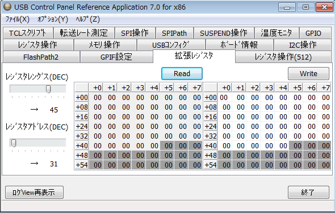Click the レジスタレングス slider thumb
Viewport: 335px width, 213px height.
pos(48,89)
